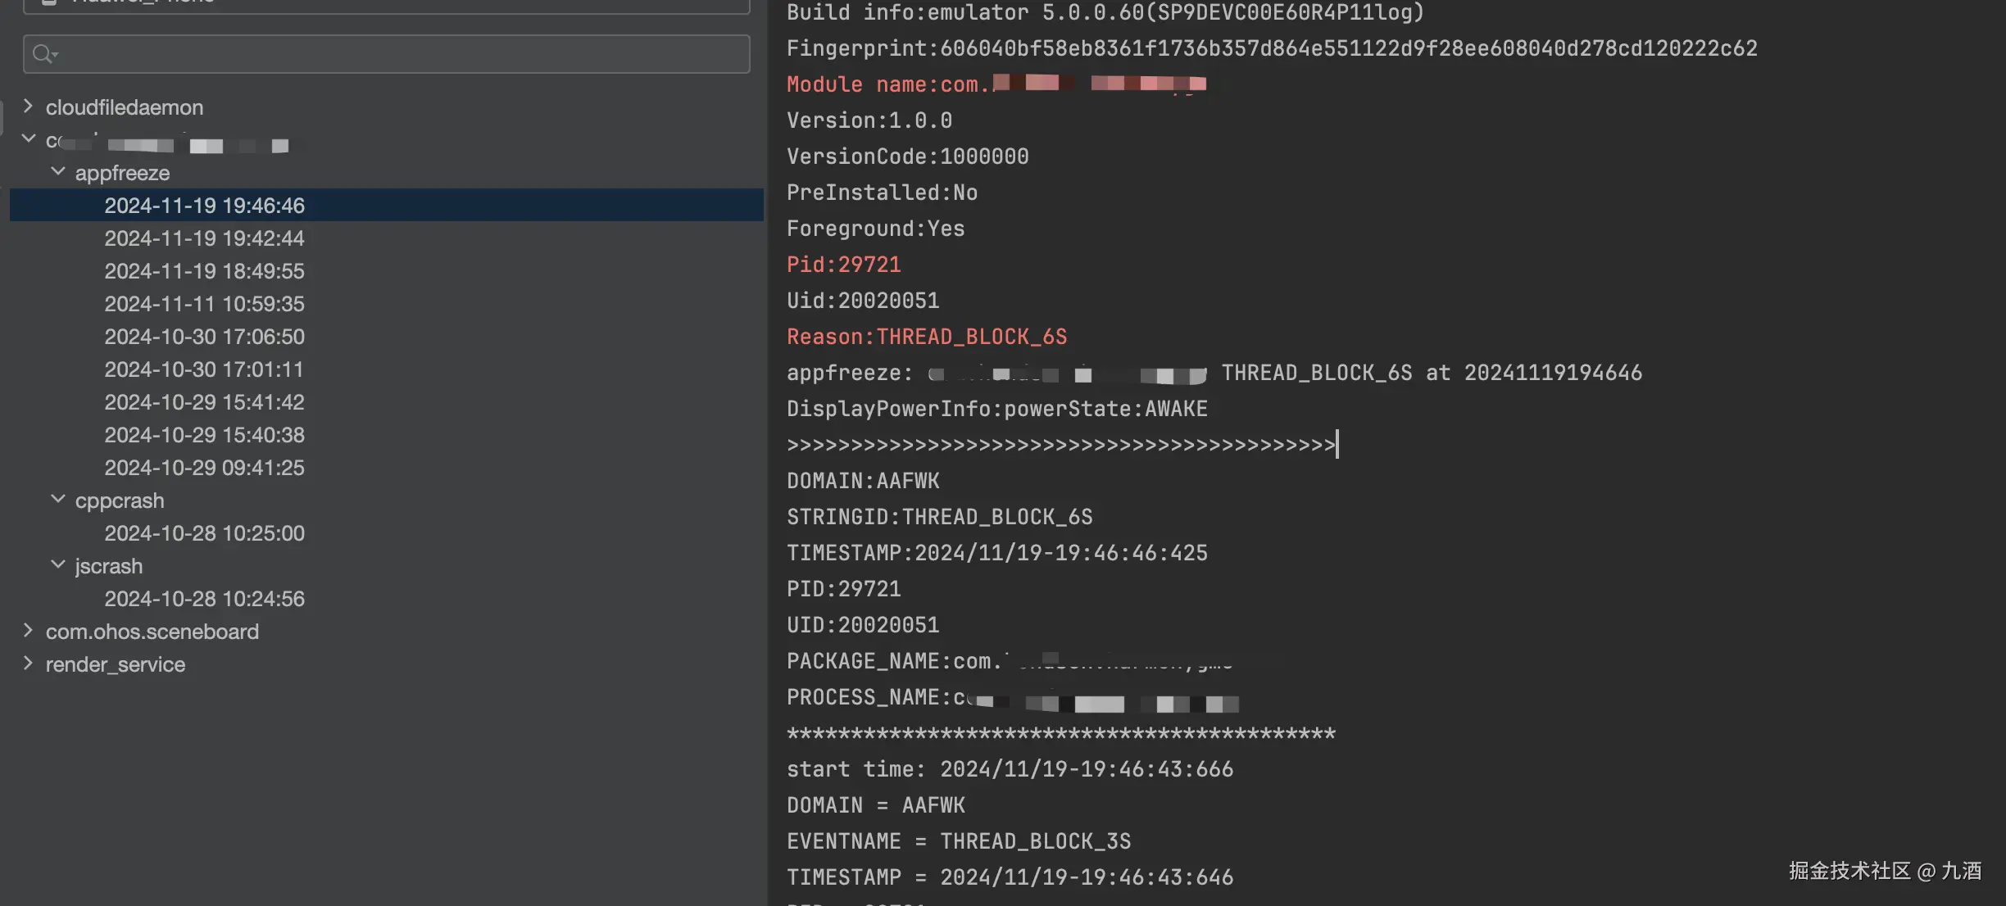Collapse the cppcrash folder chevron
This screenshot has width=2006, height=906.
tap(57, 500)
